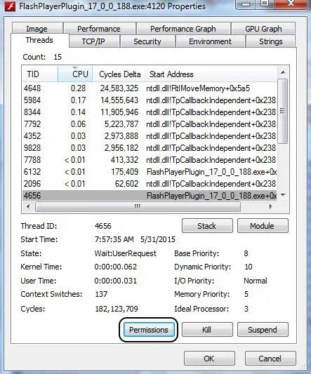Switch to the Security tab

tap(147, 41)
